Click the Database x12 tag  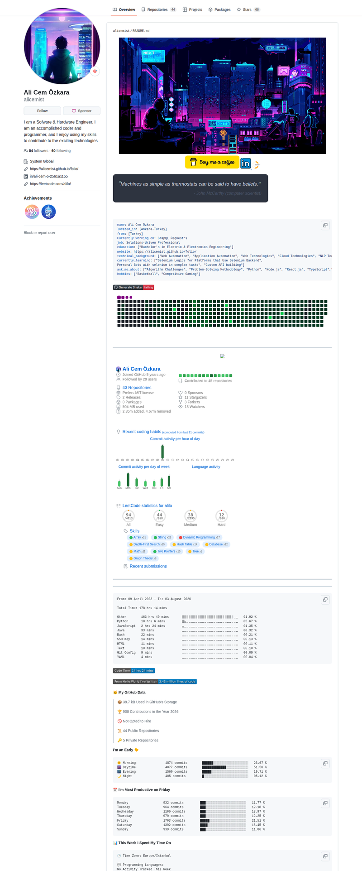pos(216,544)
